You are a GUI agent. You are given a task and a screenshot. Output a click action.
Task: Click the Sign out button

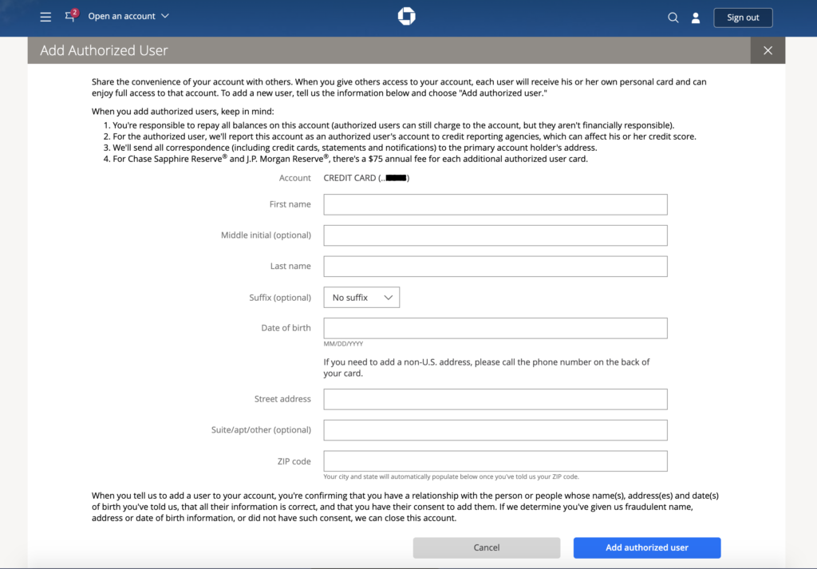pyautogui.click(x=743, y=18)
